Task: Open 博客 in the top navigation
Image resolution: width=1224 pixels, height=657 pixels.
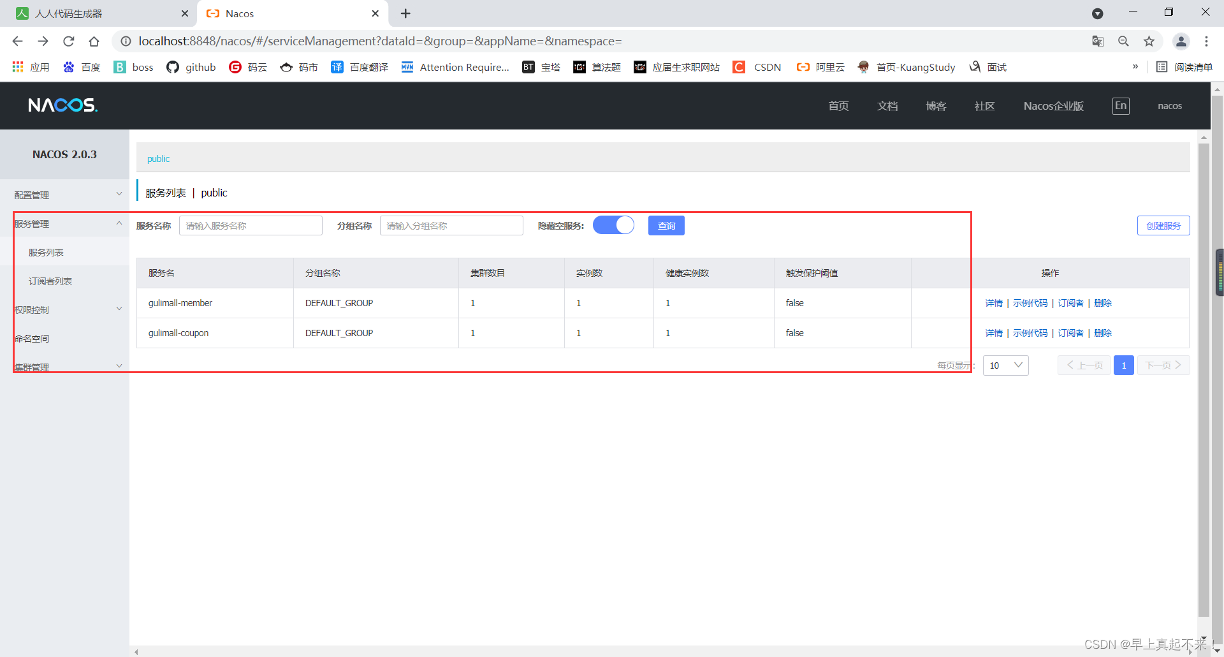Action: (x=936, y=106)
